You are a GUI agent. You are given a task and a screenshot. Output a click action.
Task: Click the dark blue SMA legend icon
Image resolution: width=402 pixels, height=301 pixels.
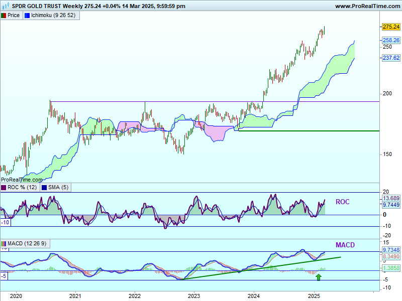[44, 188]
